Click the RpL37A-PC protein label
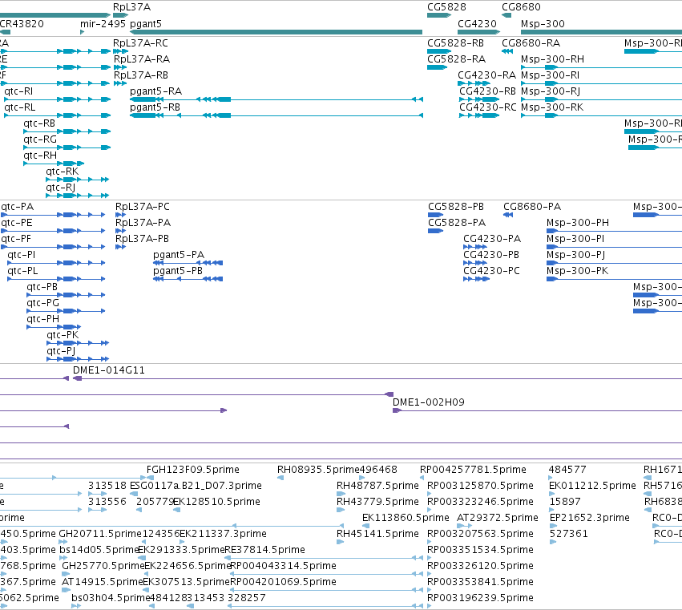Viewport: 682px width, 610px height. [143, 207]
